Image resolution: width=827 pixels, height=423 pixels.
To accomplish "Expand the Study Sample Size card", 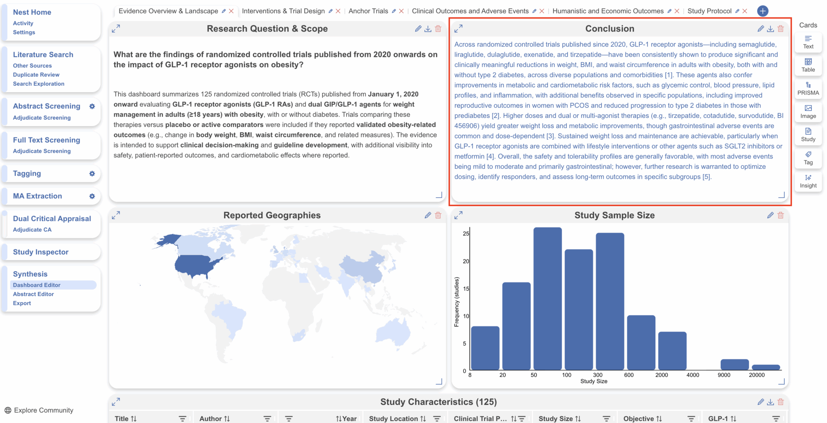I will [458, 215].
